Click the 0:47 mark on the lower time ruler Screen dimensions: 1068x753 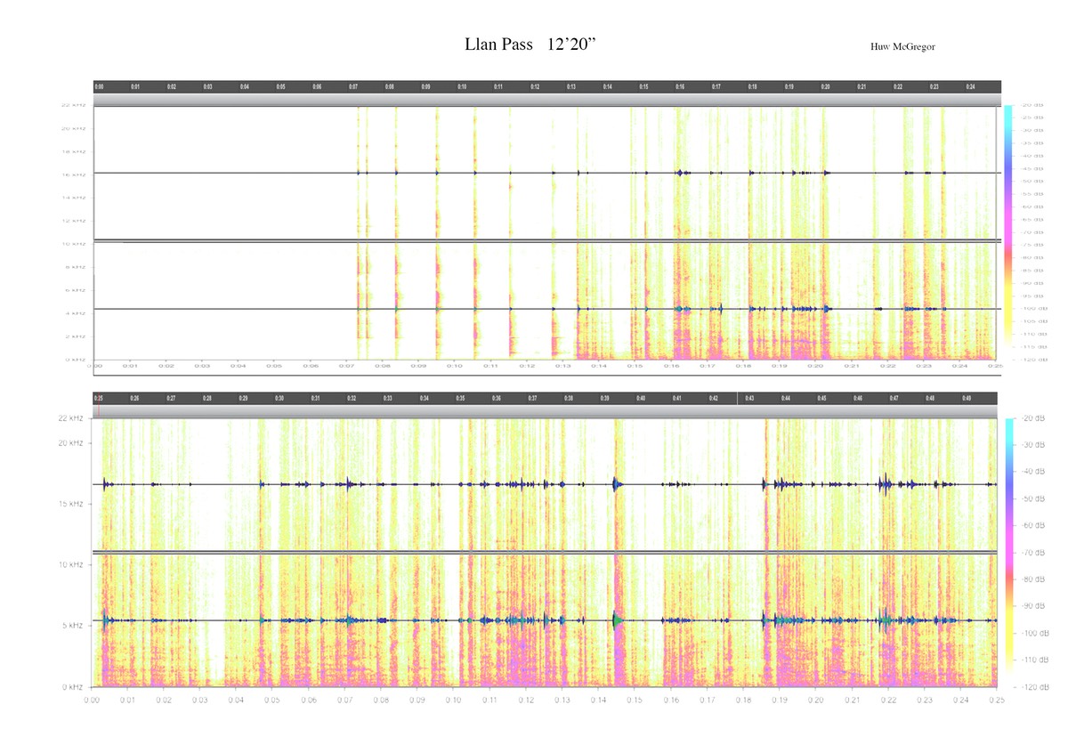[x=894, y=398]
